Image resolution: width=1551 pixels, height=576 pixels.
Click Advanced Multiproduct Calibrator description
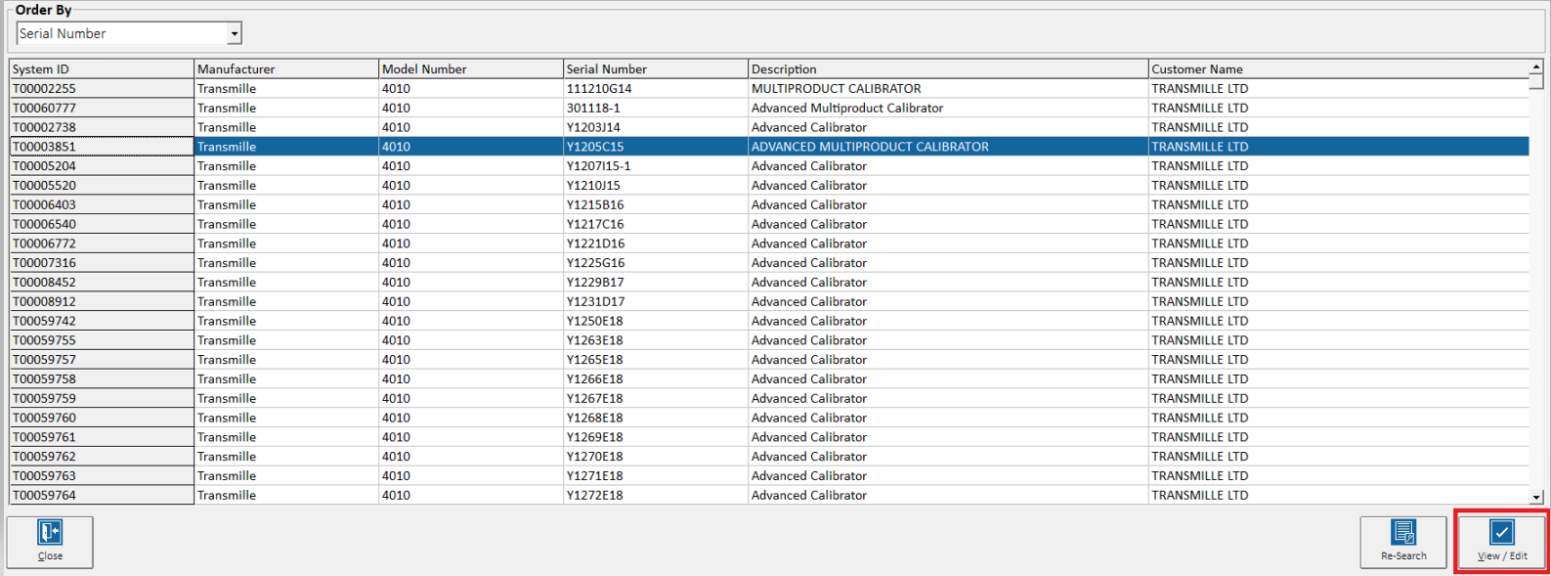coord(847,108)
